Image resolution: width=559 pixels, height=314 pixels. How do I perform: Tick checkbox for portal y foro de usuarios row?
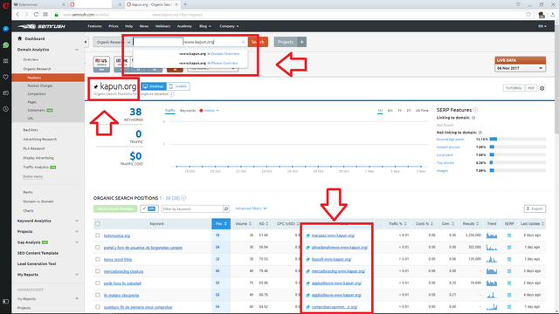click(97, 247)
